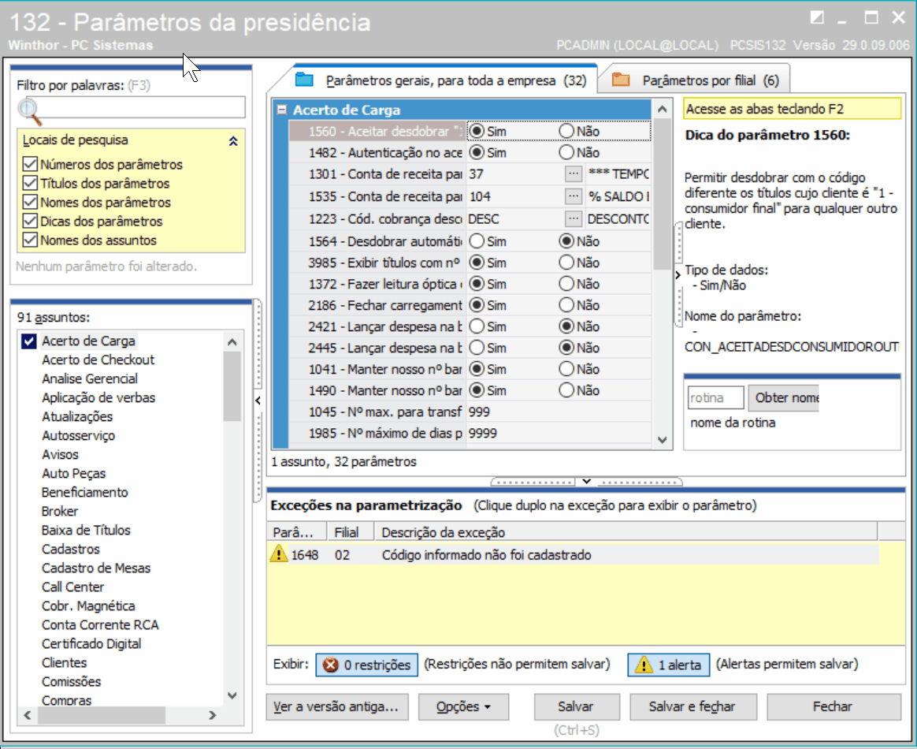Set parameter 3985 to Não
The width and height of the screenshot is (917, 749).
coord(566,262)
